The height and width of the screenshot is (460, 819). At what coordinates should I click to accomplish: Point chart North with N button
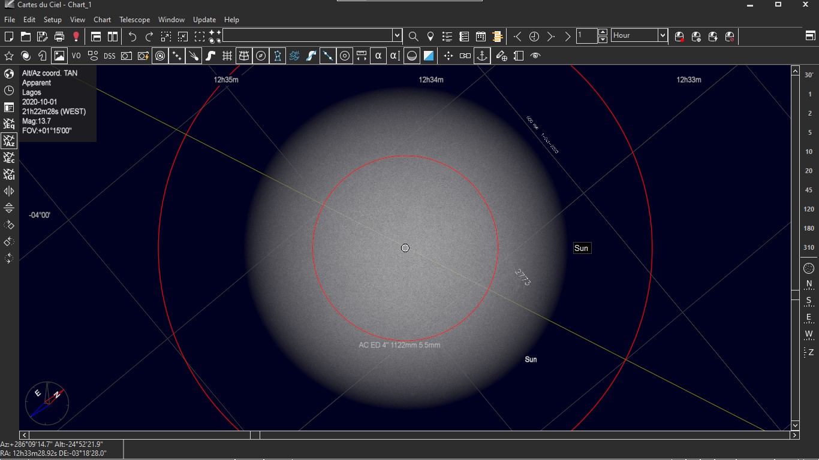[809, 284]
